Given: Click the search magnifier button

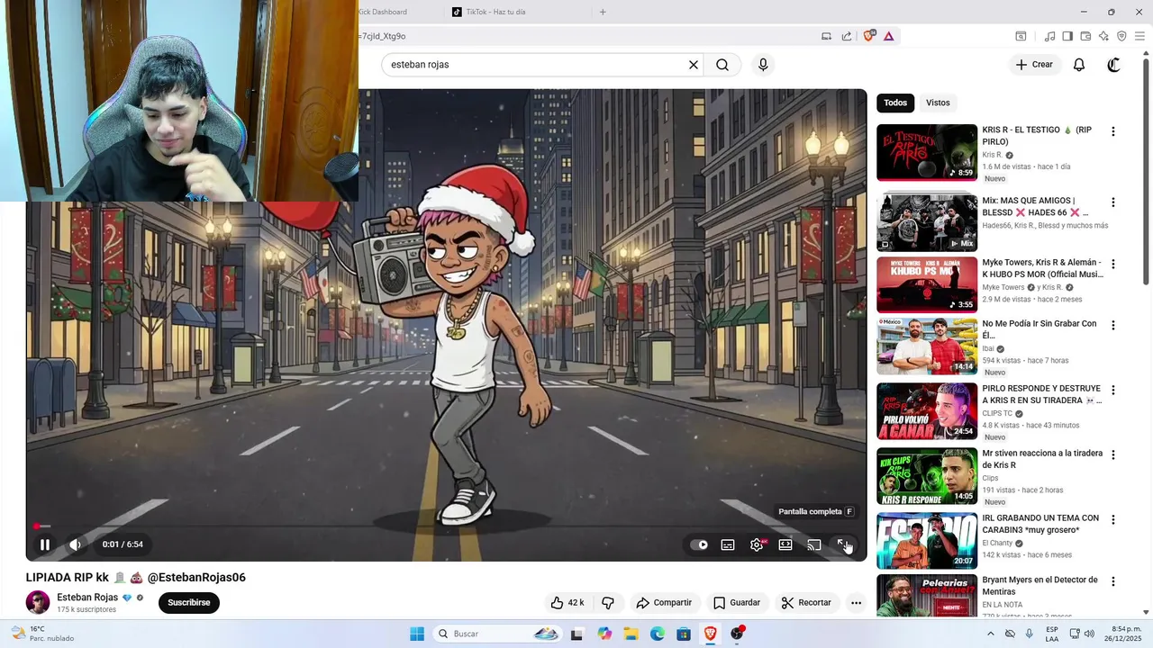Looking at the screenshot, I should [x=722, y=65].
